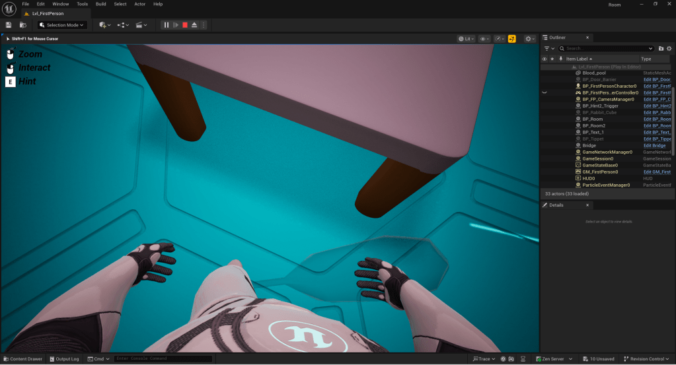
Task: Stop the play session with red square
Action: click(185, 25)
